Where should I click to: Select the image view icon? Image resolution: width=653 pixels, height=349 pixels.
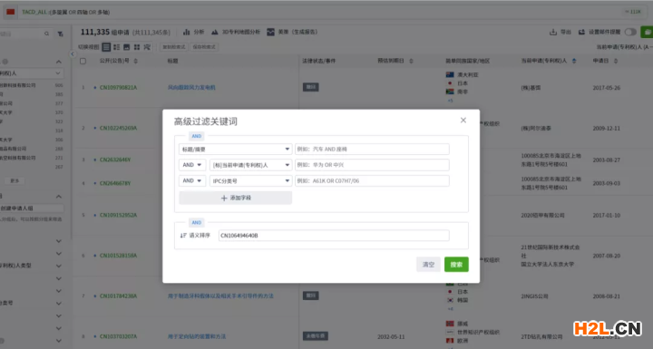pyautogui.click(x=127, y=47)
